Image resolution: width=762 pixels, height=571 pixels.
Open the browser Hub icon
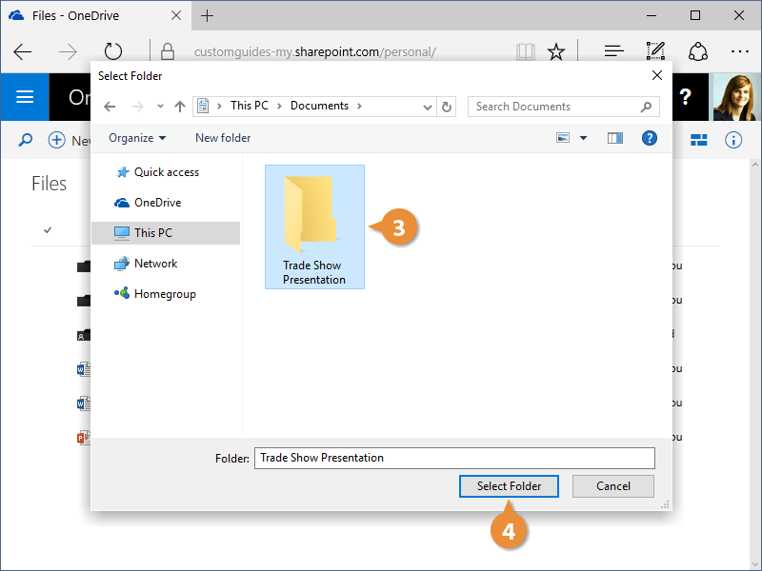coord(614,51)
